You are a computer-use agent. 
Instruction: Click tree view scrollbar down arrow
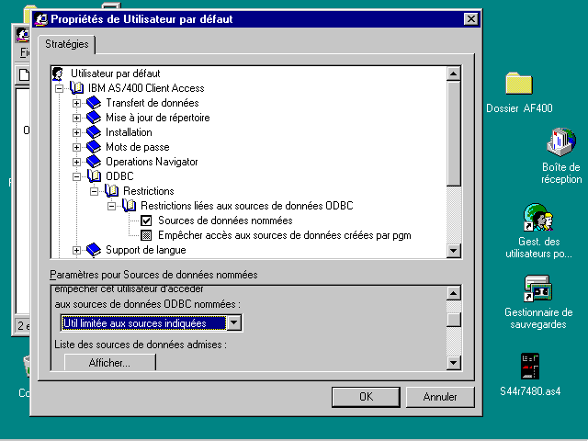coord(453,251)
